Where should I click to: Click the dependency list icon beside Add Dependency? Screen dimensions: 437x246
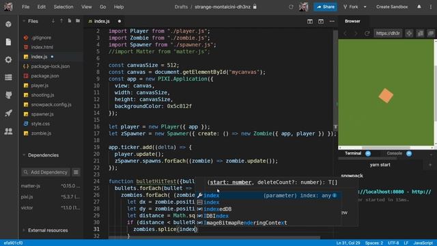[76, 172]
